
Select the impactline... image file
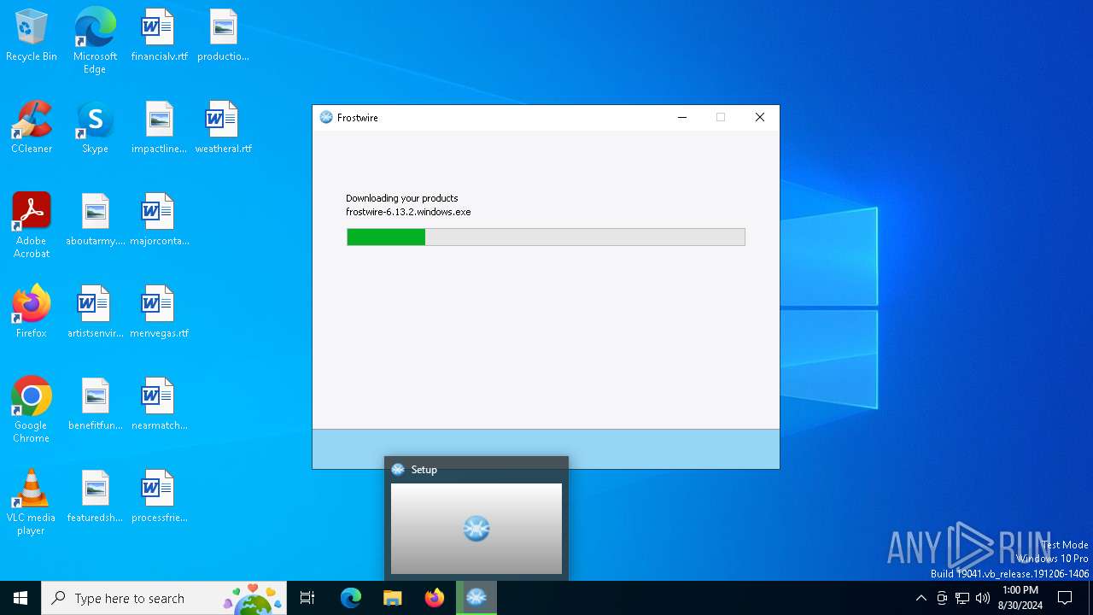pos(159,128)
